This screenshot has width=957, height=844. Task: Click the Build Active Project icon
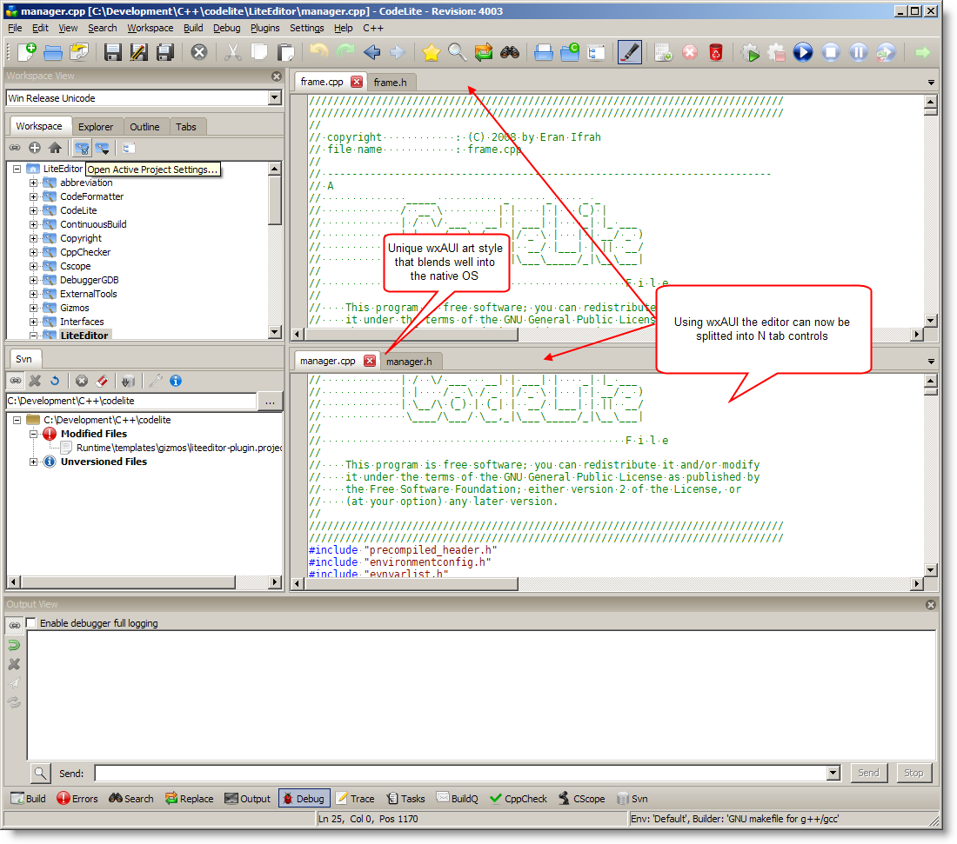(664, 52)
